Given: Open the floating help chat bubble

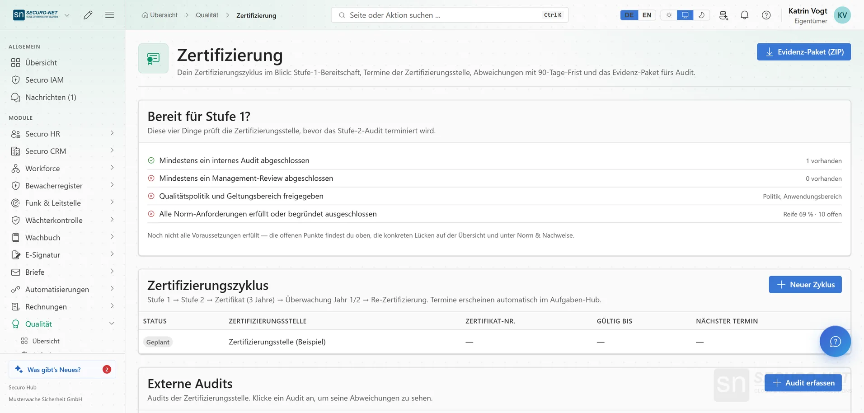Looking at the screenshot, I should pos(835,341).
